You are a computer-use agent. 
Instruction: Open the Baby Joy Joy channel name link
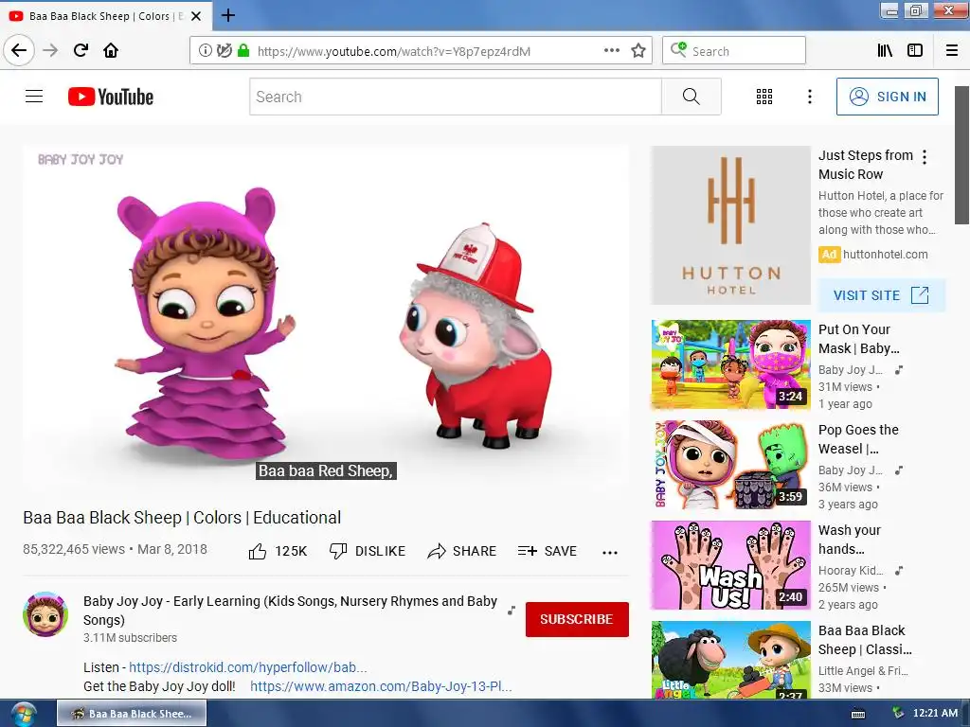point(290,611)
